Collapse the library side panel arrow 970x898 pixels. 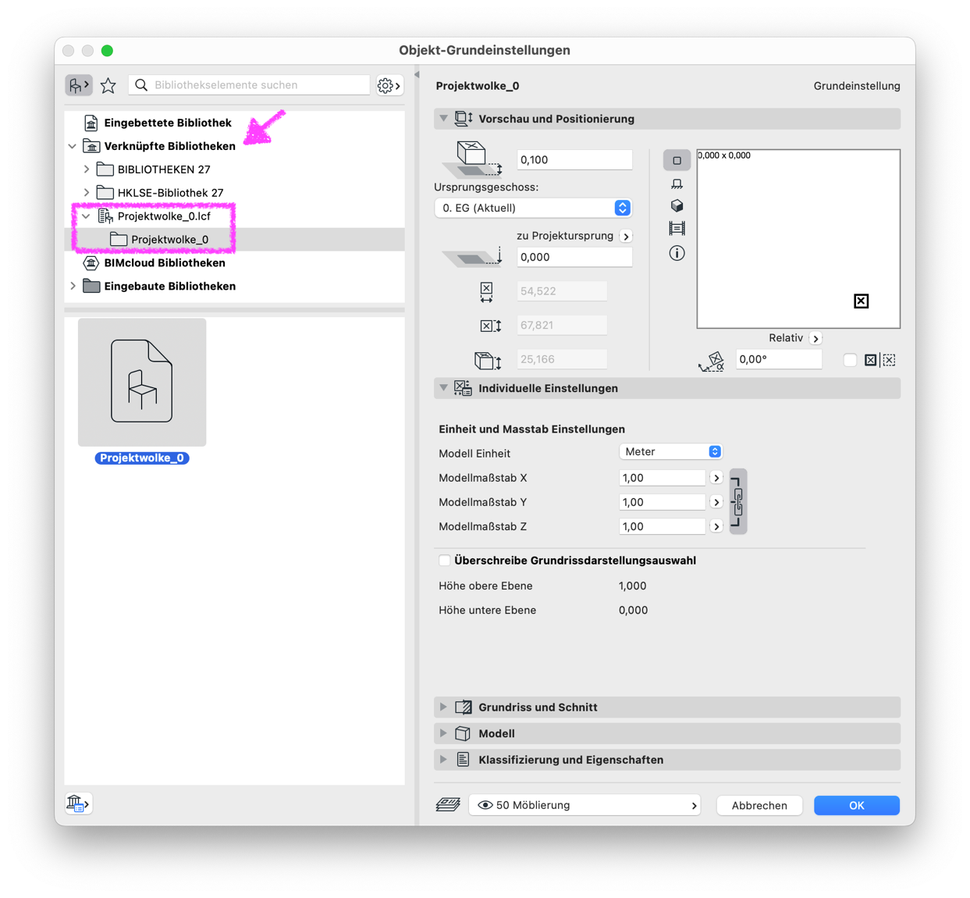[x=417, y=75]
